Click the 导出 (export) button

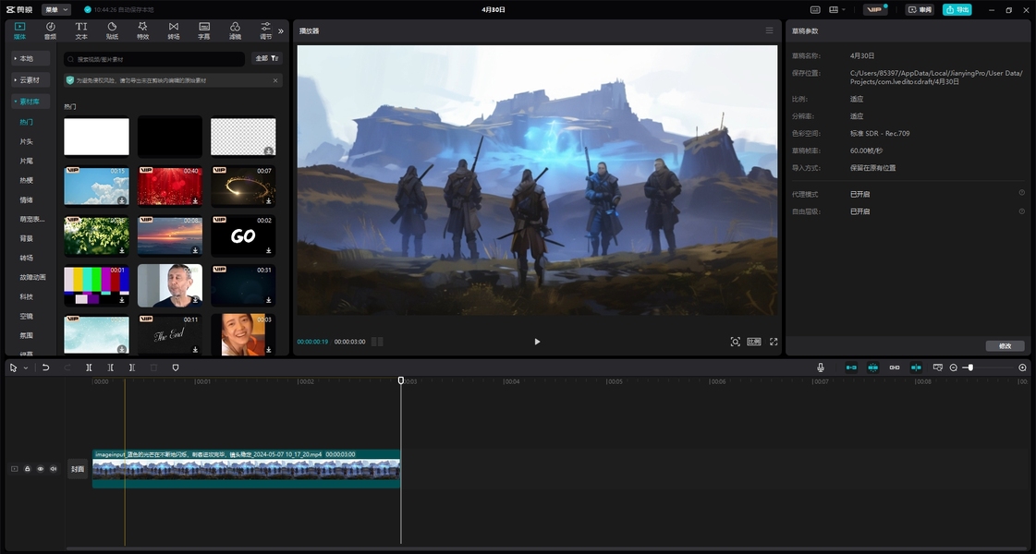point(957,10)
